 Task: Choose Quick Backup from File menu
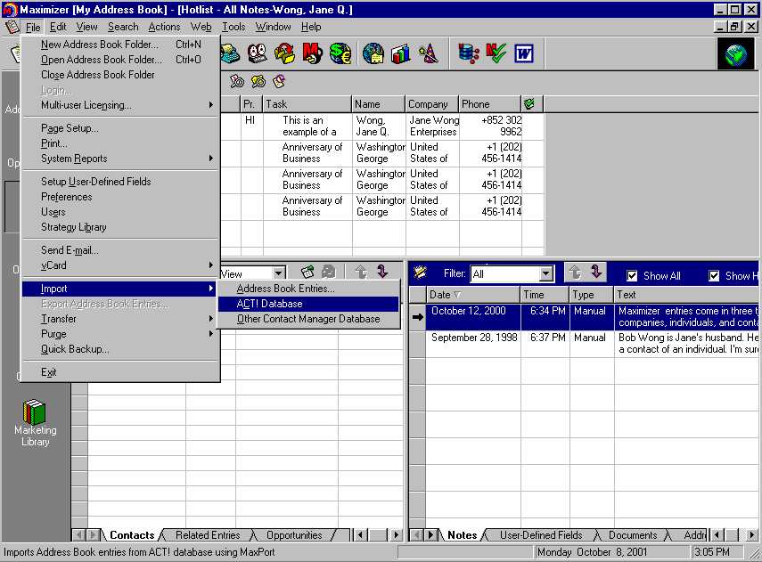pos(75,349)
